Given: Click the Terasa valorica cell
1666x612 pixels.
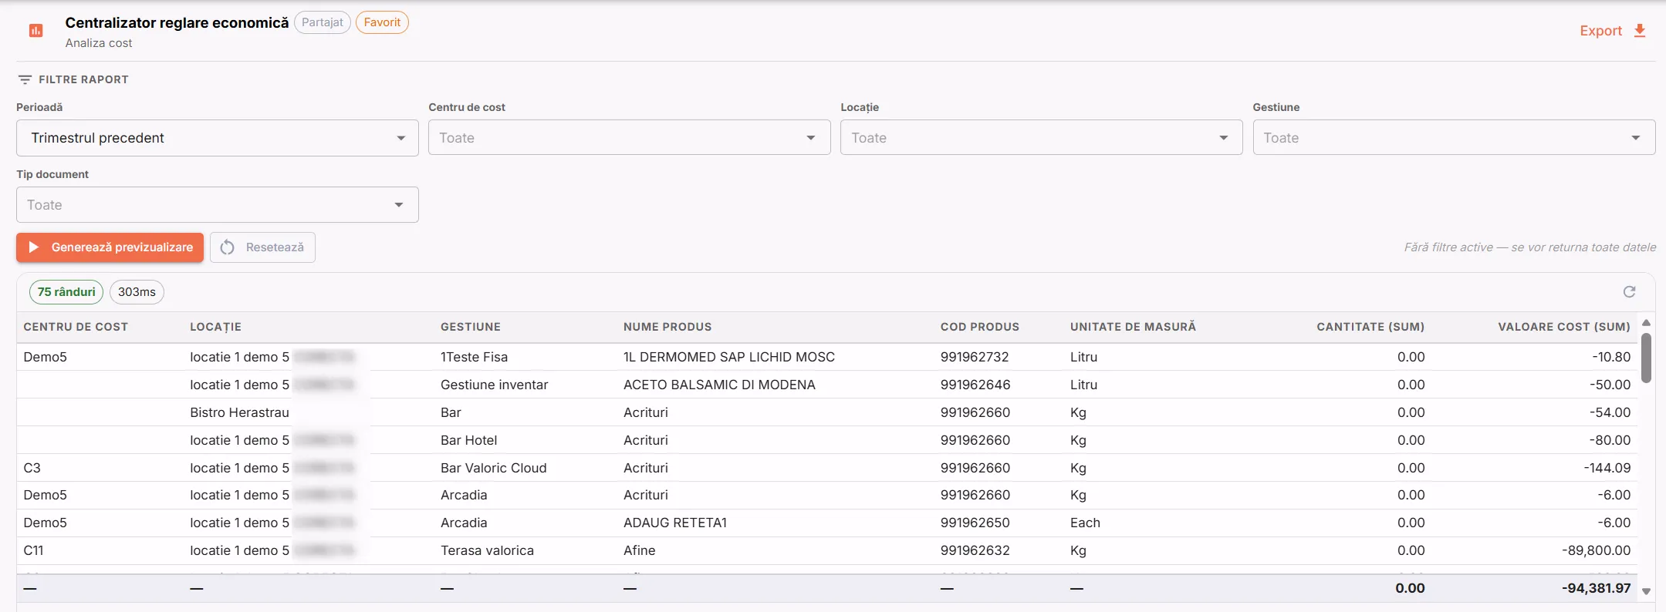Looking at the screenshot, I should 487,550.
